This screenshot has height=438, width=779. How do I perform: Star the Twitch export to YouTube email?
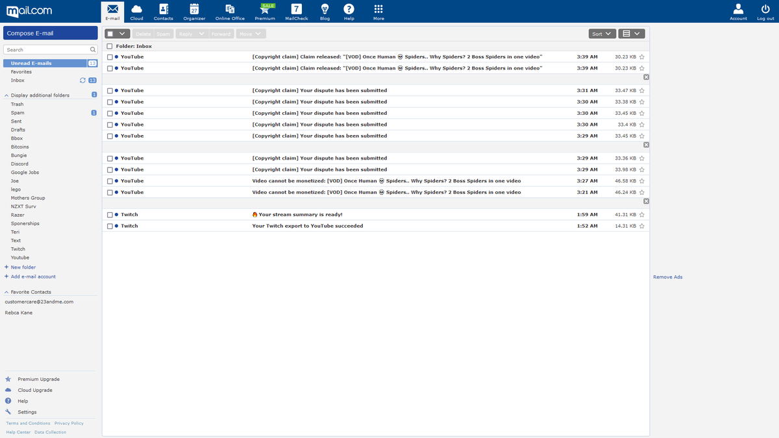[642, 226]
